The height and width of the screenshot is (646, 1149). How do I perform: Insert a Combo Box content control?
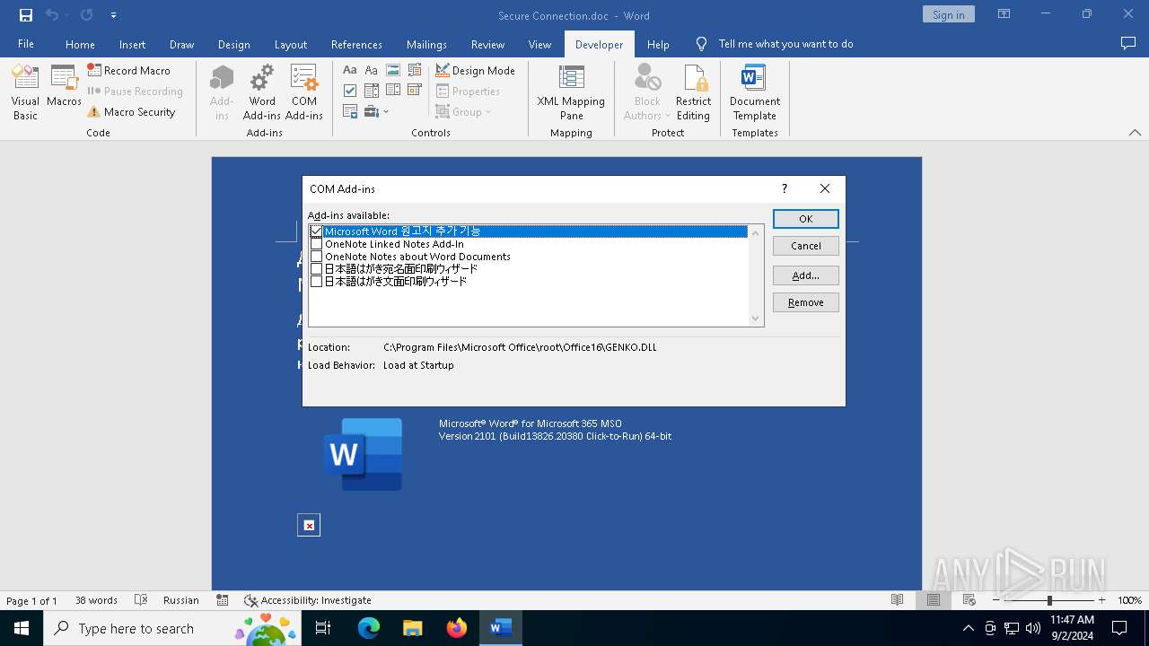point(372,91)
